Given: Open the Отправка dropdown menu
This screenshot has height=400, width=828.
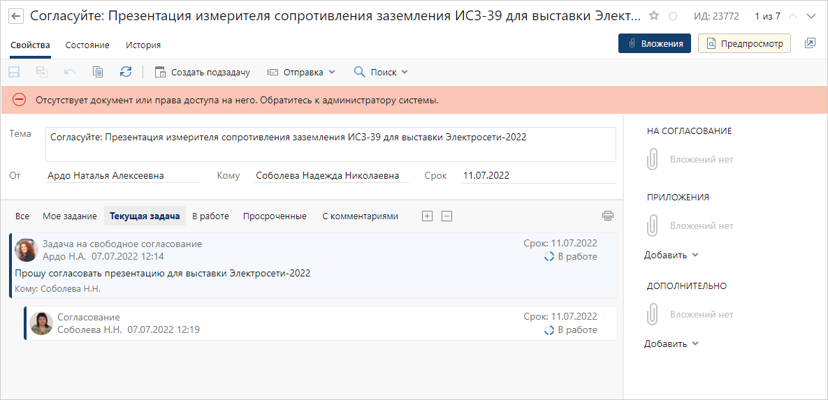Looking at the screenshot, I should [x=302, y=72].
